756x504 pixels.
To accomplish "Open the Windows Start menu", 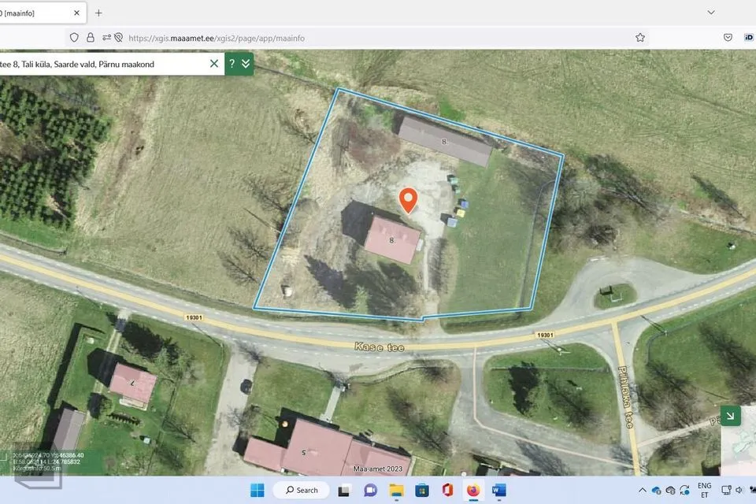I will tap(258, 490).
